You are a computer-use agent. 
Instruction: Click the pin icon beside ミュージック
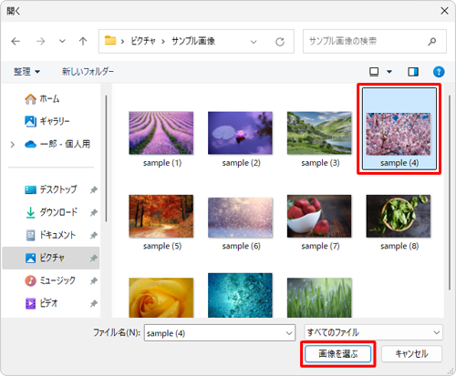94,281
